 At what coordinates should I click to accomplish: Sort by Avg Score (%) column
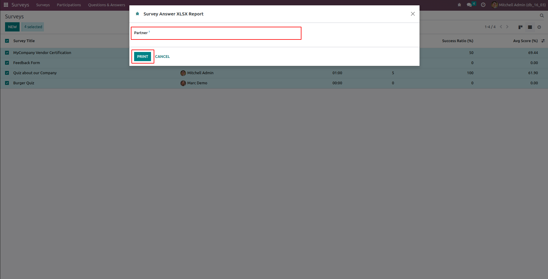pyautogui.click(x=525, y=41)
